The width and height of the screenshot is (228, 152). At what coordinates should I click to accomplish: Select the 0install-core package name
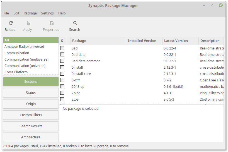(x=81, y=74)
